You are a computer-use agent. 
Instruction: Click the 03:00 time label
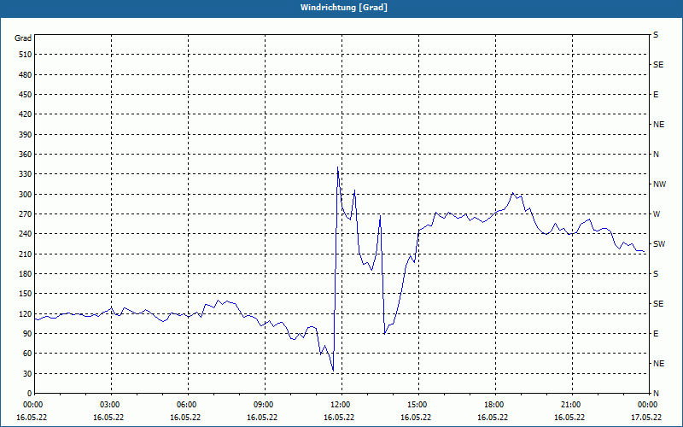click(x=108, y=404)
